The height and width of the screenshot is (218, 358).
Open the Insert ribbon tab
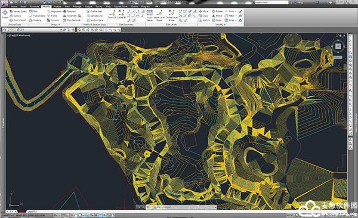(x=23, y=7)
